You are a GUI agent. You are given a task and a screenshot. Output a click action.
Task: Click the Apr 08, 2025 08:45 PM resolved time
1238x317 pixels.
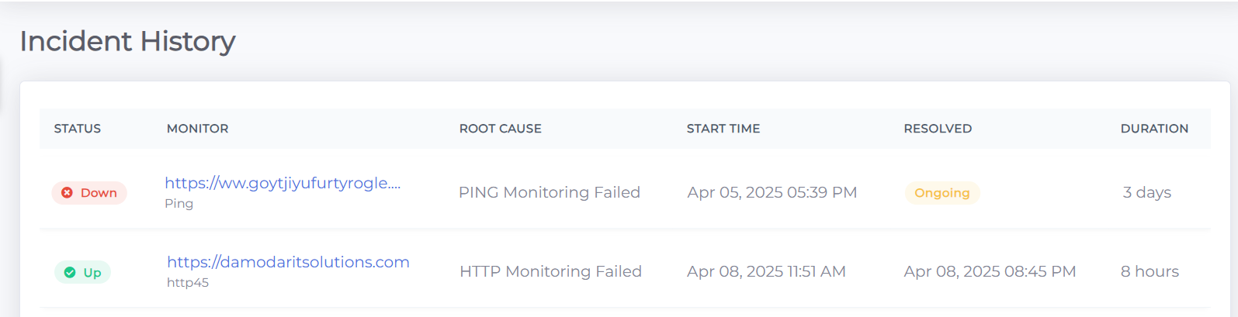click(990, 272)
